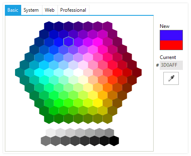
Task: Click the Current red color preview
Action: tap(171, 45)
